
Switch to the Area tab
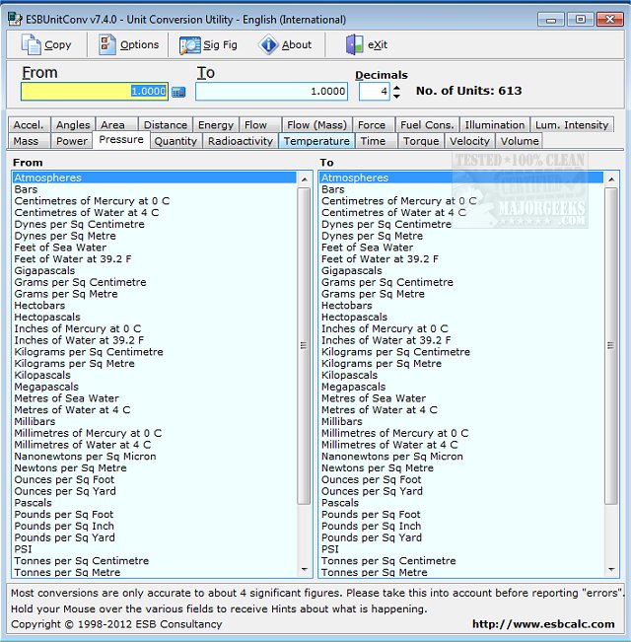pyautogui.click(x=116, y=125)
